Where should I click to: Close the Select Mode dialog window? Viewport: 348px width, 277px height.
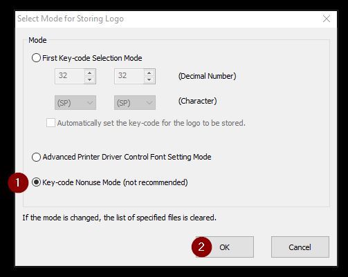(x=327, y=19)
